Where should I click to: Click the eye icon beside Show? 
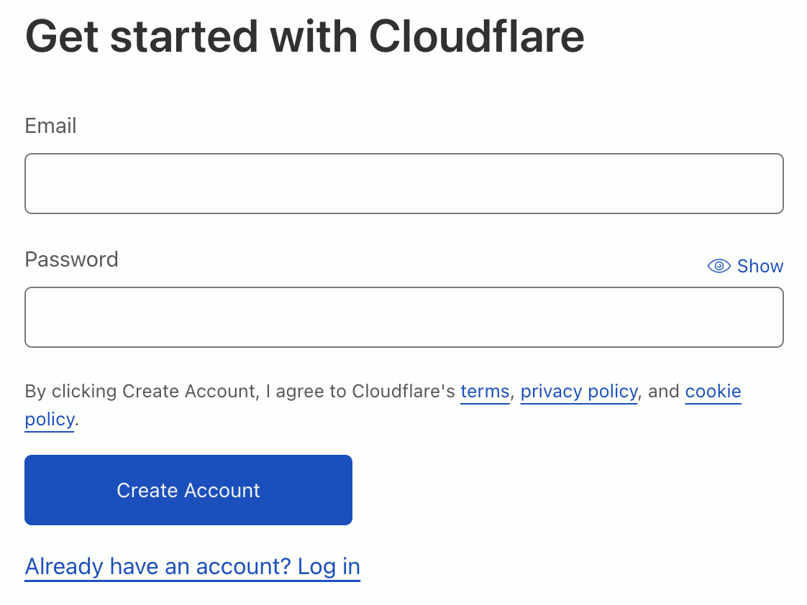point(719,267)
